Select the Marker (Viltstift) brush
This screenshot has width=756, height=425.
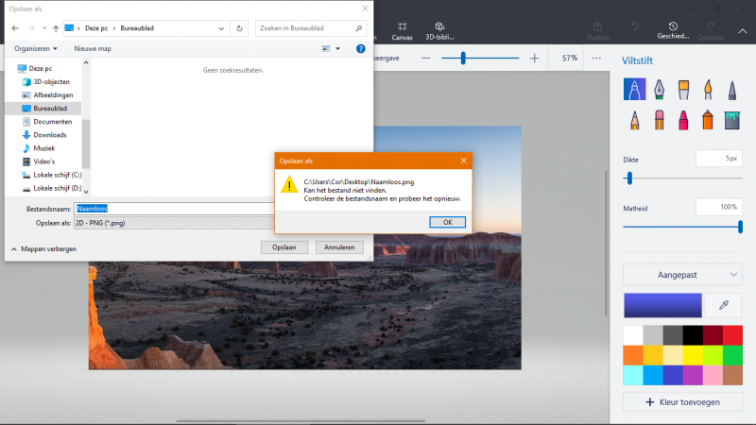(636, 90)
